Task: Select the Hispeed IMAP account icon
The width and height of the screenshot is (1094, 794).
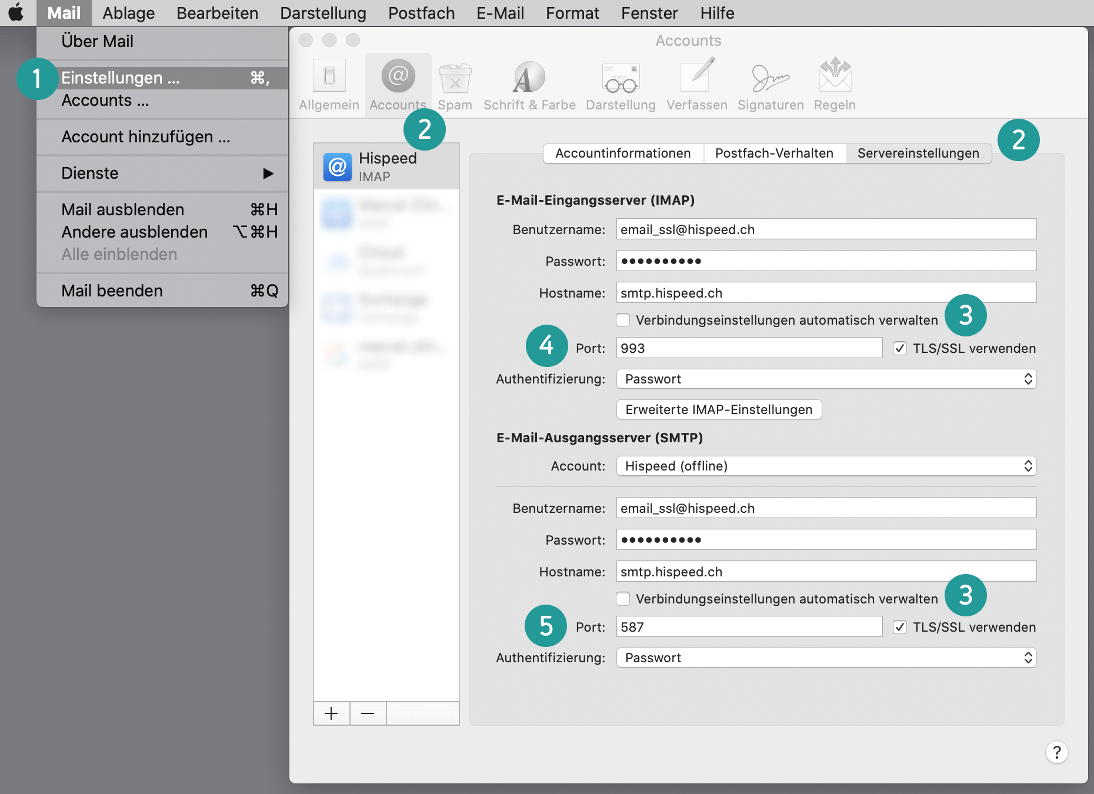Action: [338, 167]
